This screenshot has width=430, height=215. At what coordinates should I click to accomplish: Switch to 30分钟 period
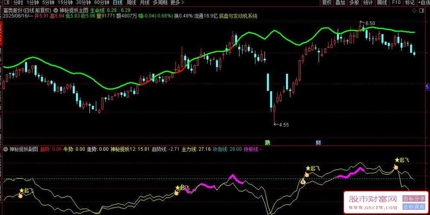pyautogui.click(x=83, y=3)
